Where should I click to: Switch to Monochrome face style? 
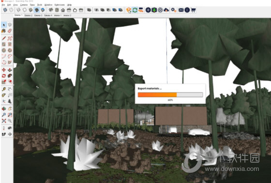click(43, 10)
